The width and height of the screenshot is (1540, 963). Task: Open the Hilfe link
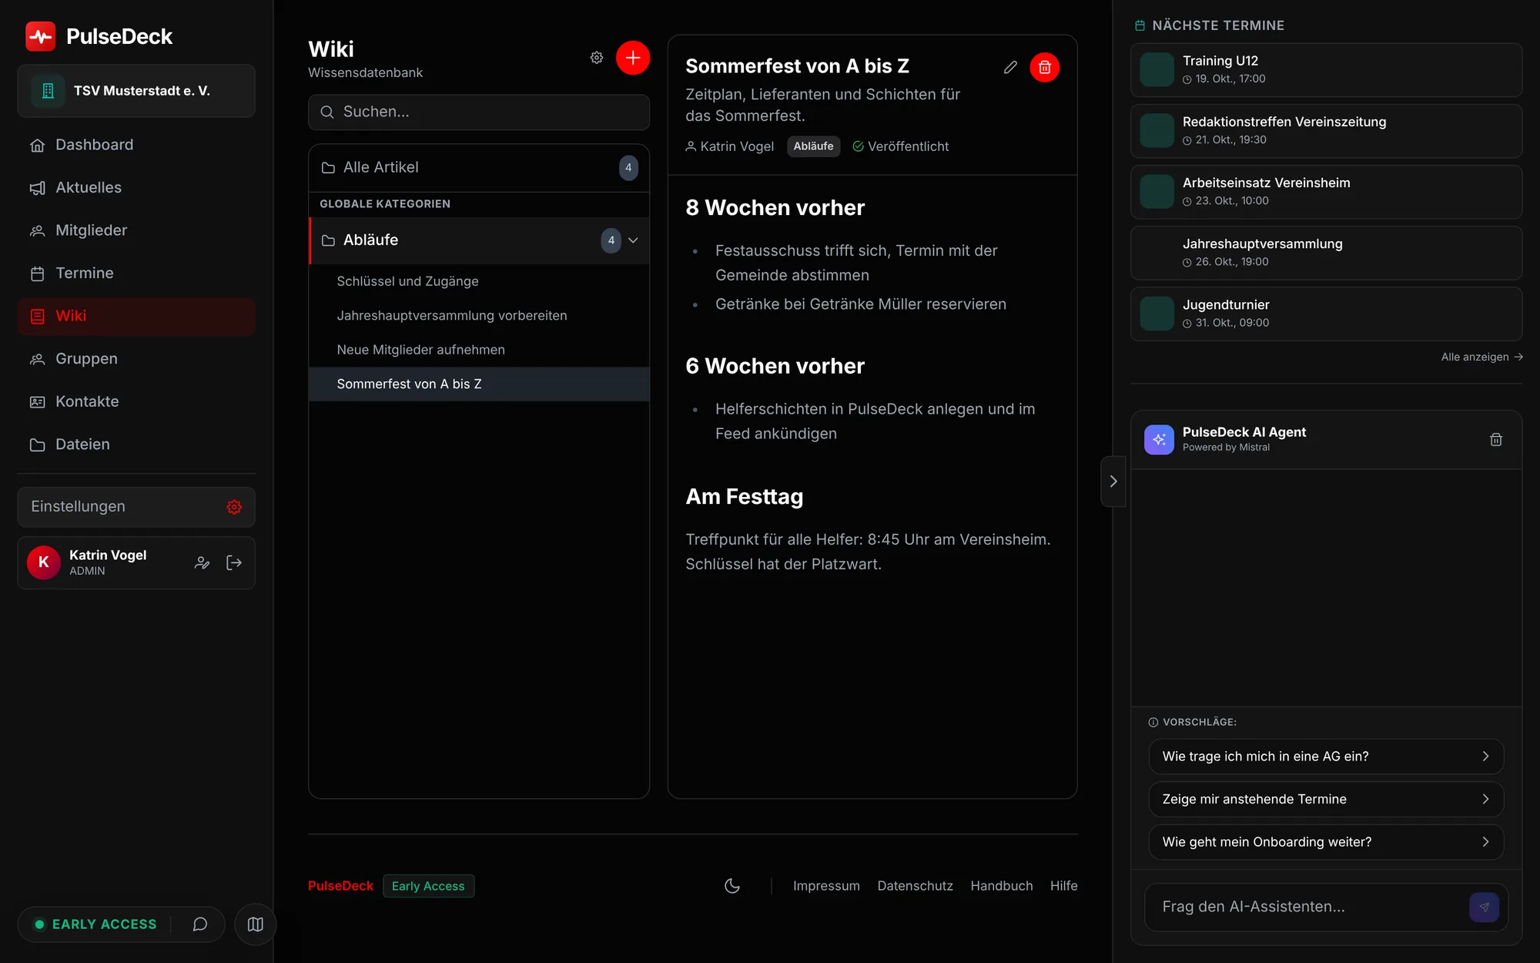click(x=1063, y=886)
